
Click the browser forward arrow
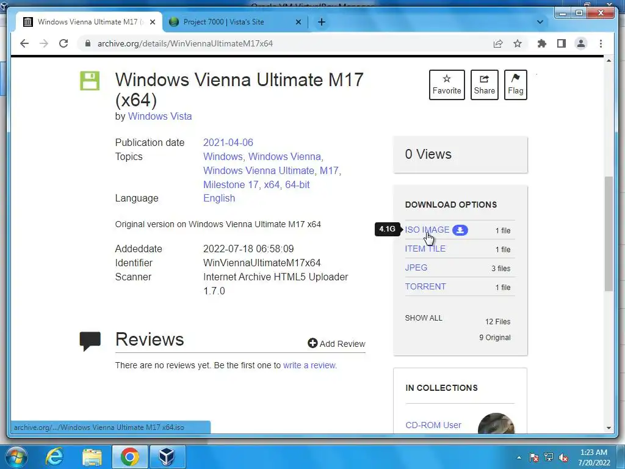tap(44, 43)
